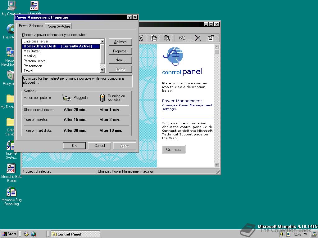
Task: Click the Connect button in Control Panel
Action: click(x=174, y=149)
